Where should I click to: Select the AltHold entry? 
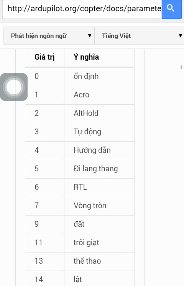coord(86,113)
